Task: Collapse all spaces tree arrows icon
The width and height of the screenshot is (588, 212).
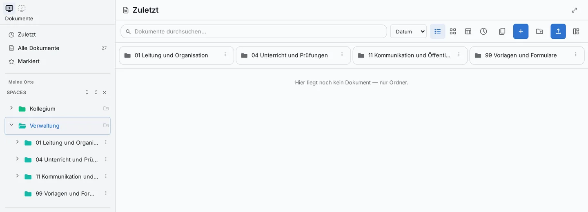Action: tap(96, 93)
